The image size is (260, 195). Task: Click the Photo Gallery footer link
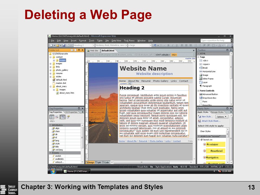coord(156,141)
